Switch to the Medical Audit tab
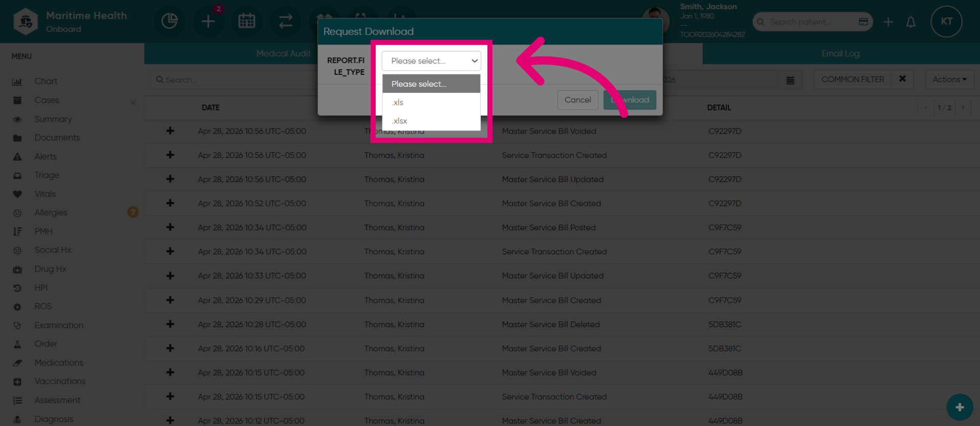The width and height of the screenshot is (980, 426). tap(283, 54)
